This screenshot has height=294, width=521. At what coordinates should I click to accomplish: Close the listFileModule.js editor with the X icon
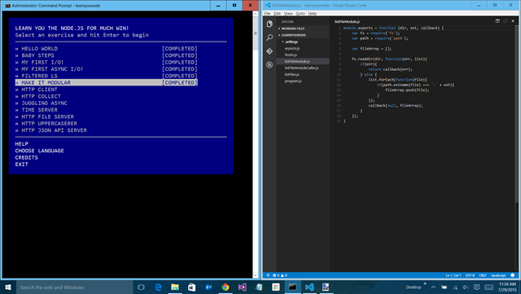pos(513,21)
